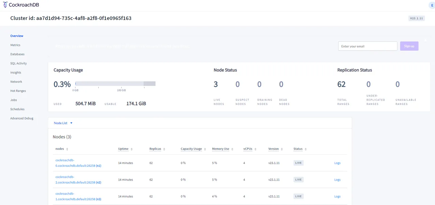Click the Nodes (3) heading
Viewport: 435px width, 205px height.
coord(62,137)
